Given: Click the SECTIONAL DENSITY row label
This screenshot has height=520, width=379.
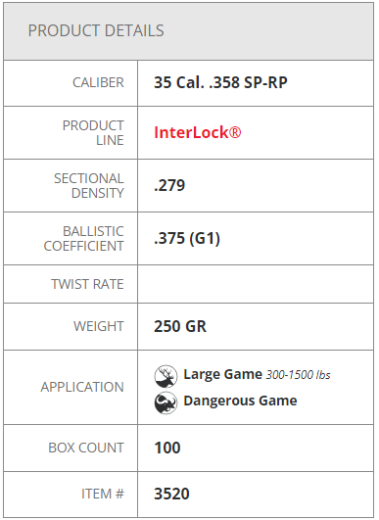Looking at the screenshot, I should (x=89, y=186).
